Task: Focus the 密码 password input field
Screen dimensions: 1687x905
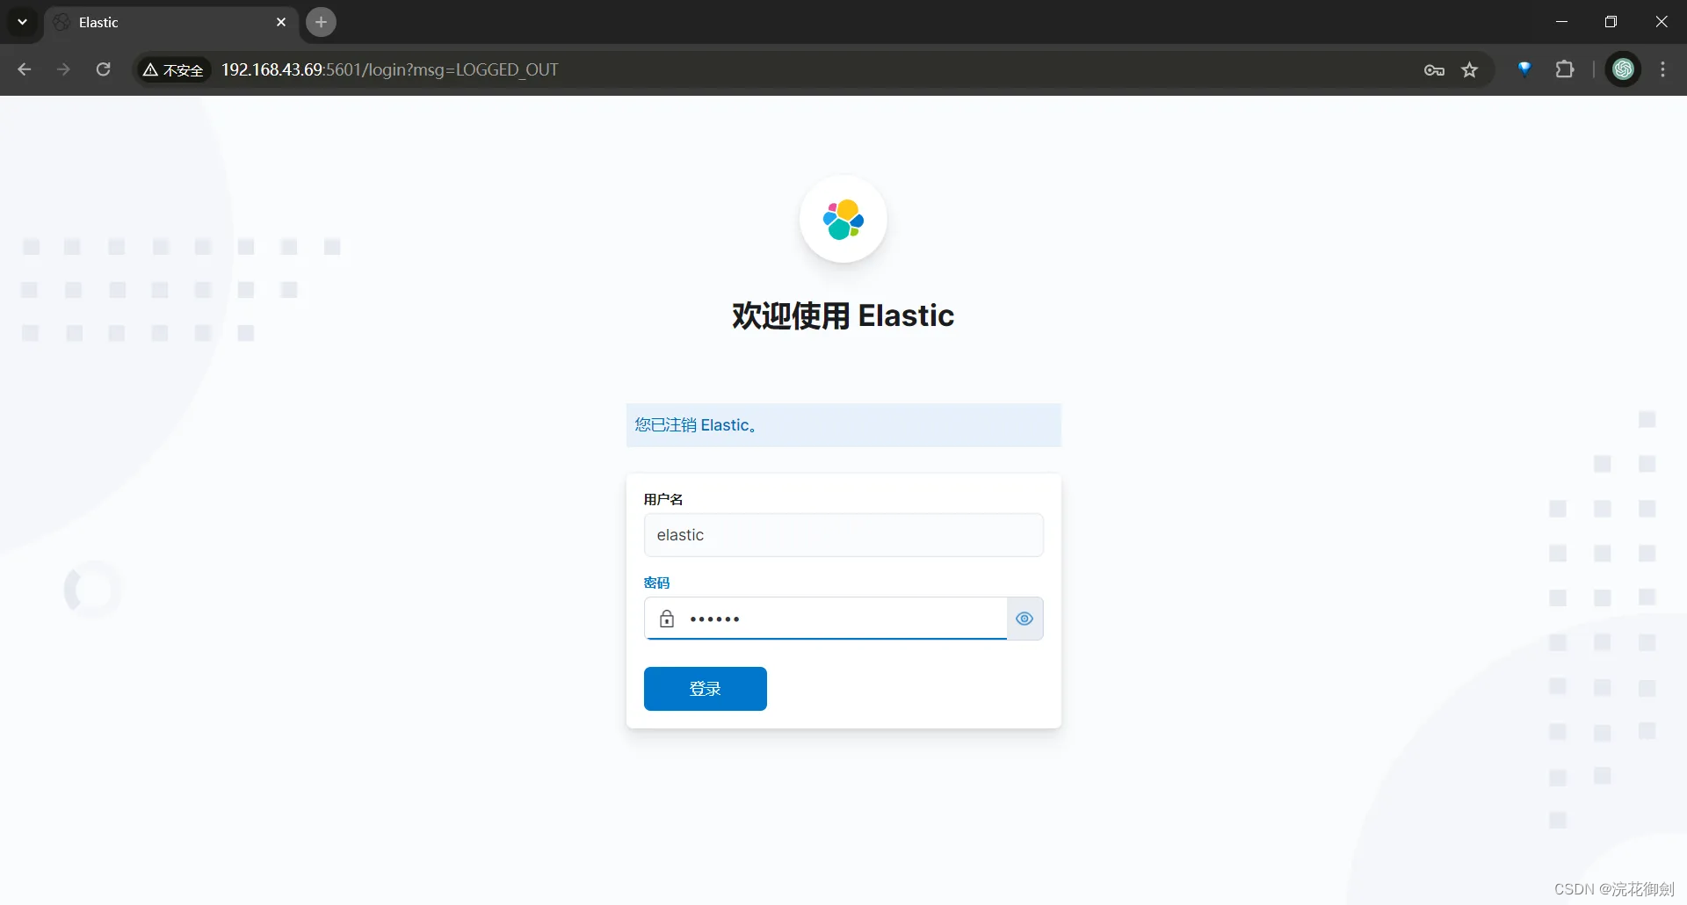Action: tap(825, 619)
